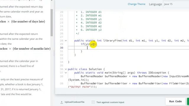Click the Run Code button
The width and height of the screenshot is (189, 106).
(175, 101)
